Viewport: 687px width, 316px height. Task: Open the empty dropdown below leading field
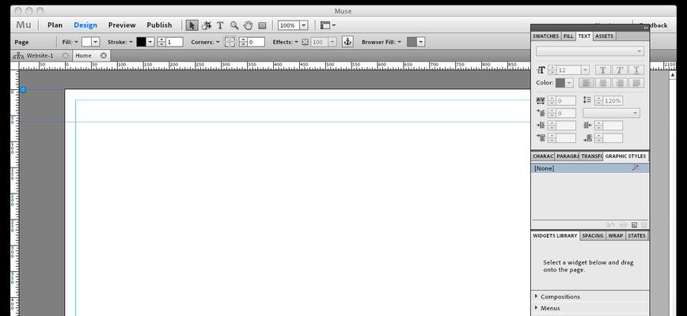tap(611, 113)
